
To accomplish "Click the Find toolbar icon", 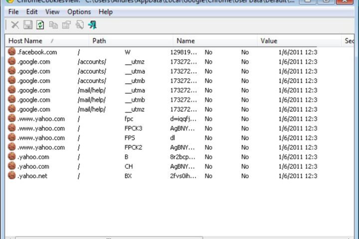I will click(x=80, y=25).
